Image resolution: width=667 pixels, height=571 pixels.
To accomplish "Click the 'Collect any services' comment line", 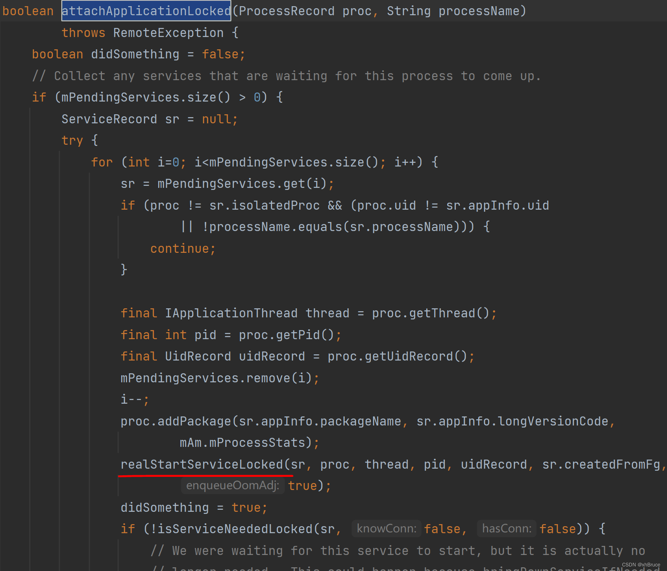I will [286, 76].
